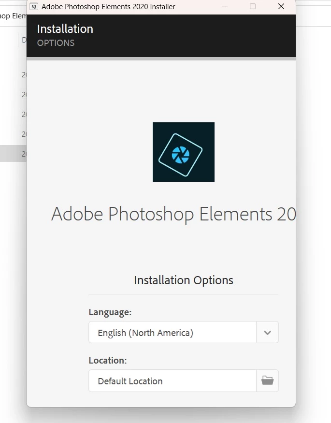Click the Default Location field
The image size is (331, 423).
point(173,380)
